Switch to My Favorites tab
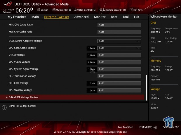The height and width of the screenshot is (135, 181). [17, 17]
